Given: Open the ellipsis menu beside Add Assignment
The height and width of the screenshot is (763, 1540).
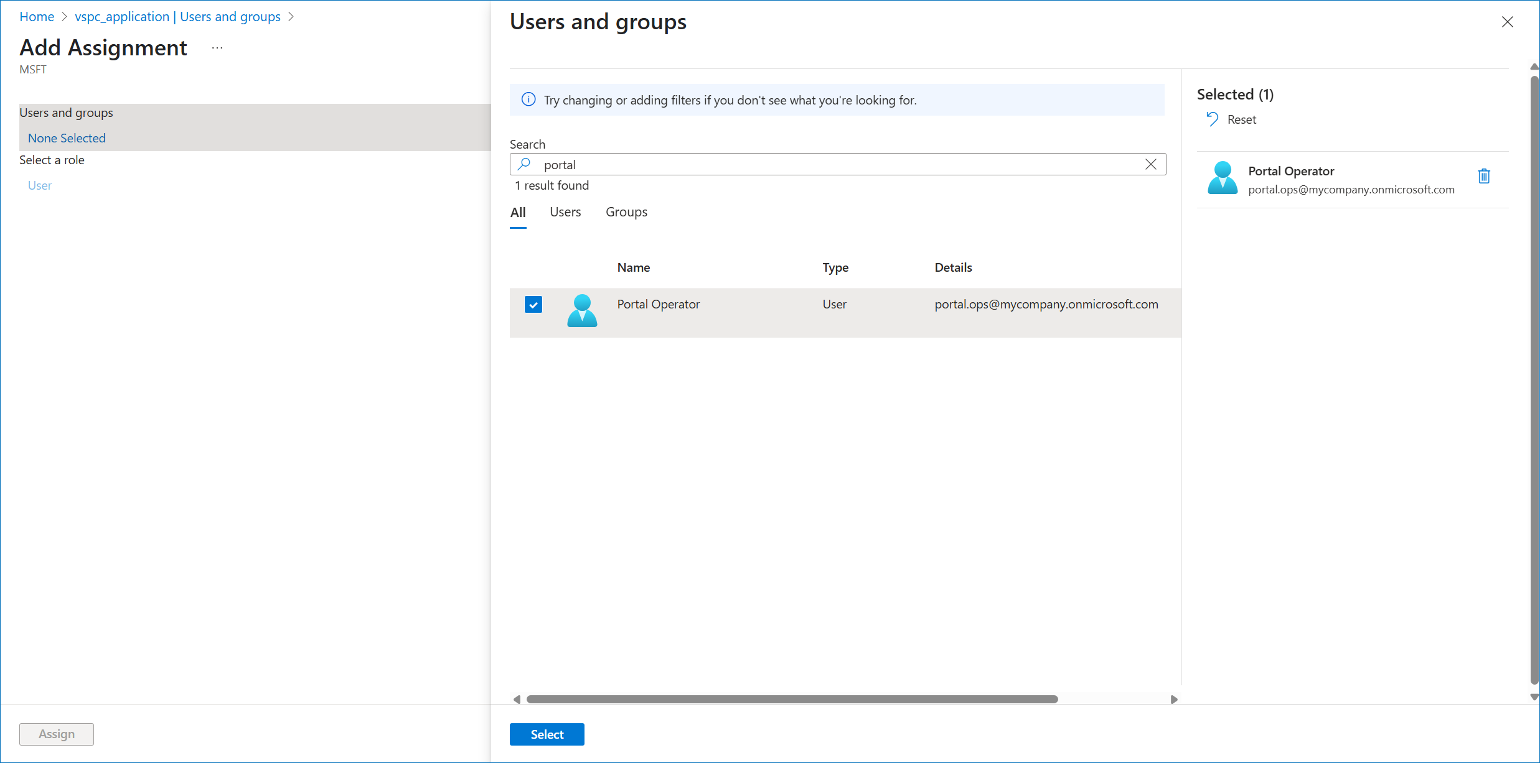Looking at the screenshot, I should click(217, 48).
